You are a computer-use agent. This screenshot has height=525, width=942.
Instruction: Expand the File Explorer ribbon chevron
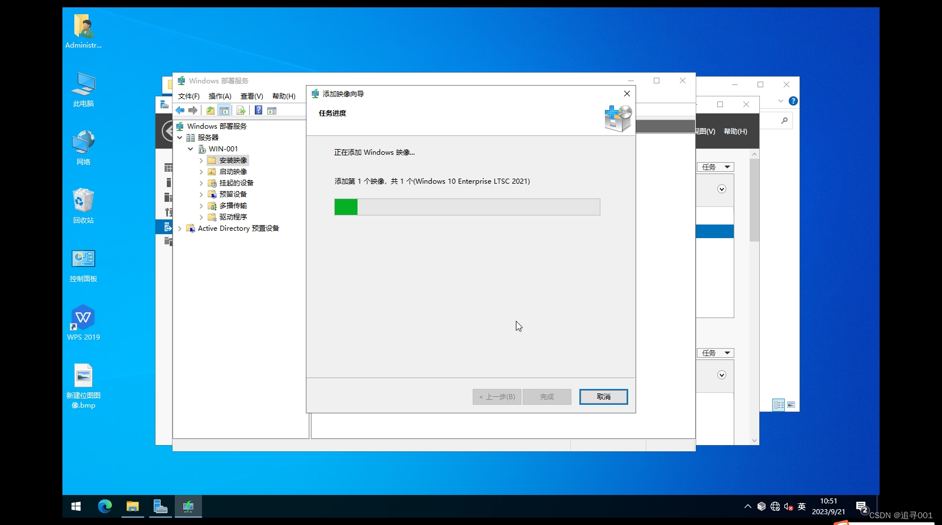(781, 101)
